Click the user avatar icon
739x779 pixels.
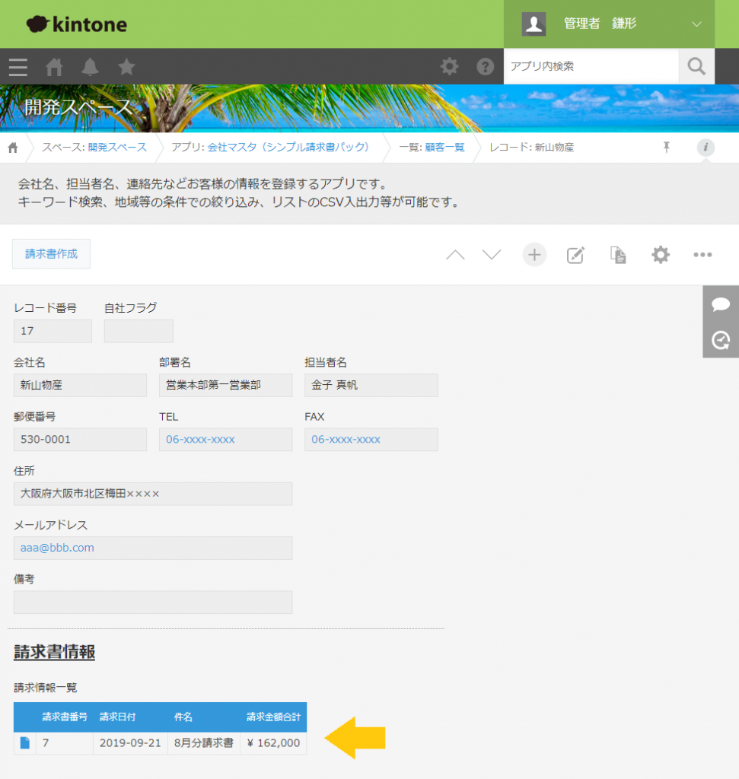tap(534, 24)
